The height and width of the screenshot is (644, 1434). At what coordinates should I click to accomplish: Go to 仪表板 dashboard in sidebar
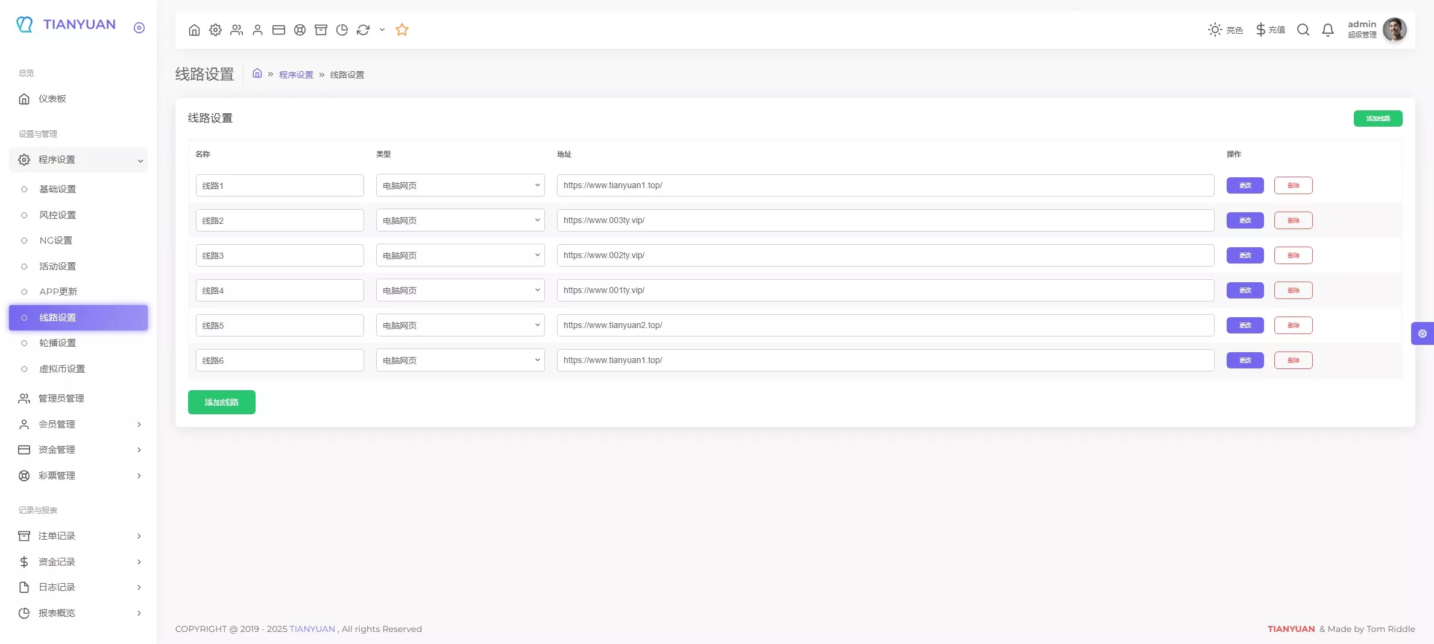tap(52, 99)
